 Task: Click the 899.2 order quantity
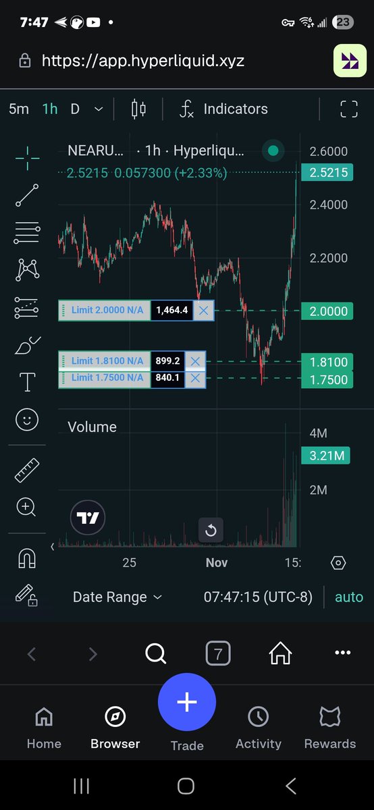click(x=168, y=361)
